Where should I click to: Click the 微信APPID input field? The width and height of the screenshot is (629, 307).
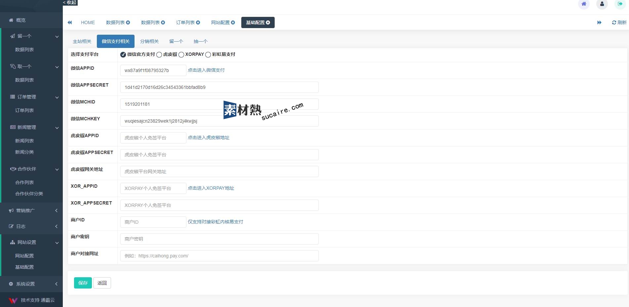(x=153, y=70)
